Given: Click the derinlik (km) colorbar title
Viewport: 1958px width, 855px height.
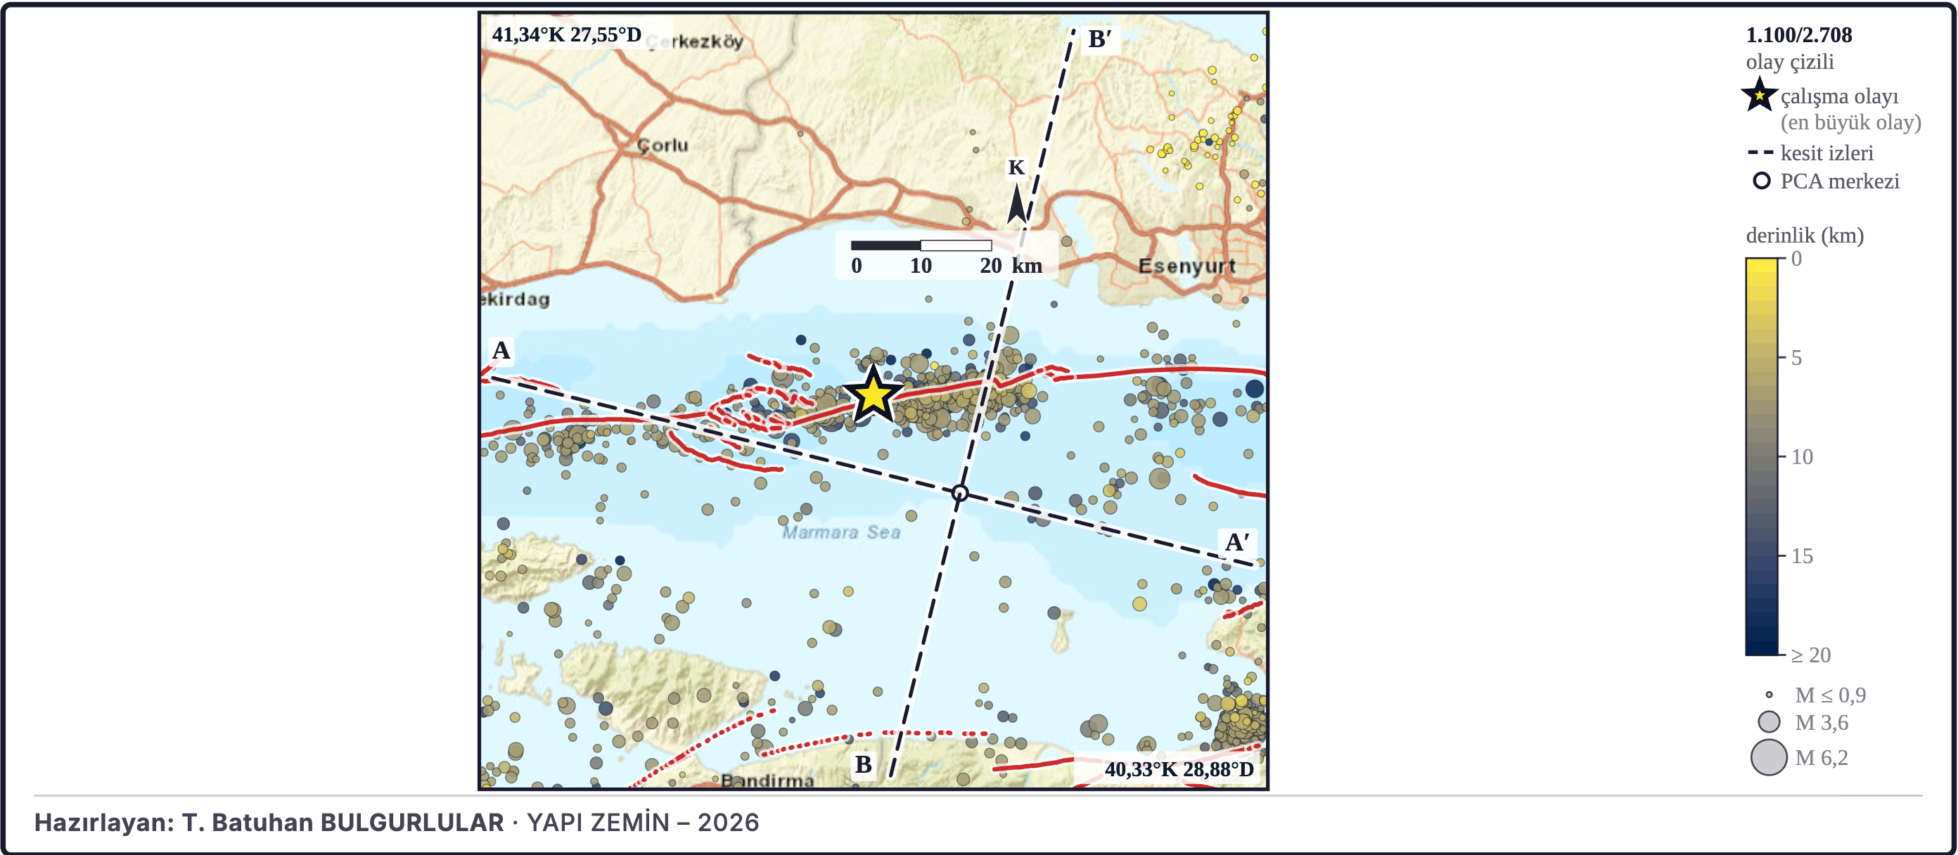Looking at the screenshot, I should pos(1805,236).
